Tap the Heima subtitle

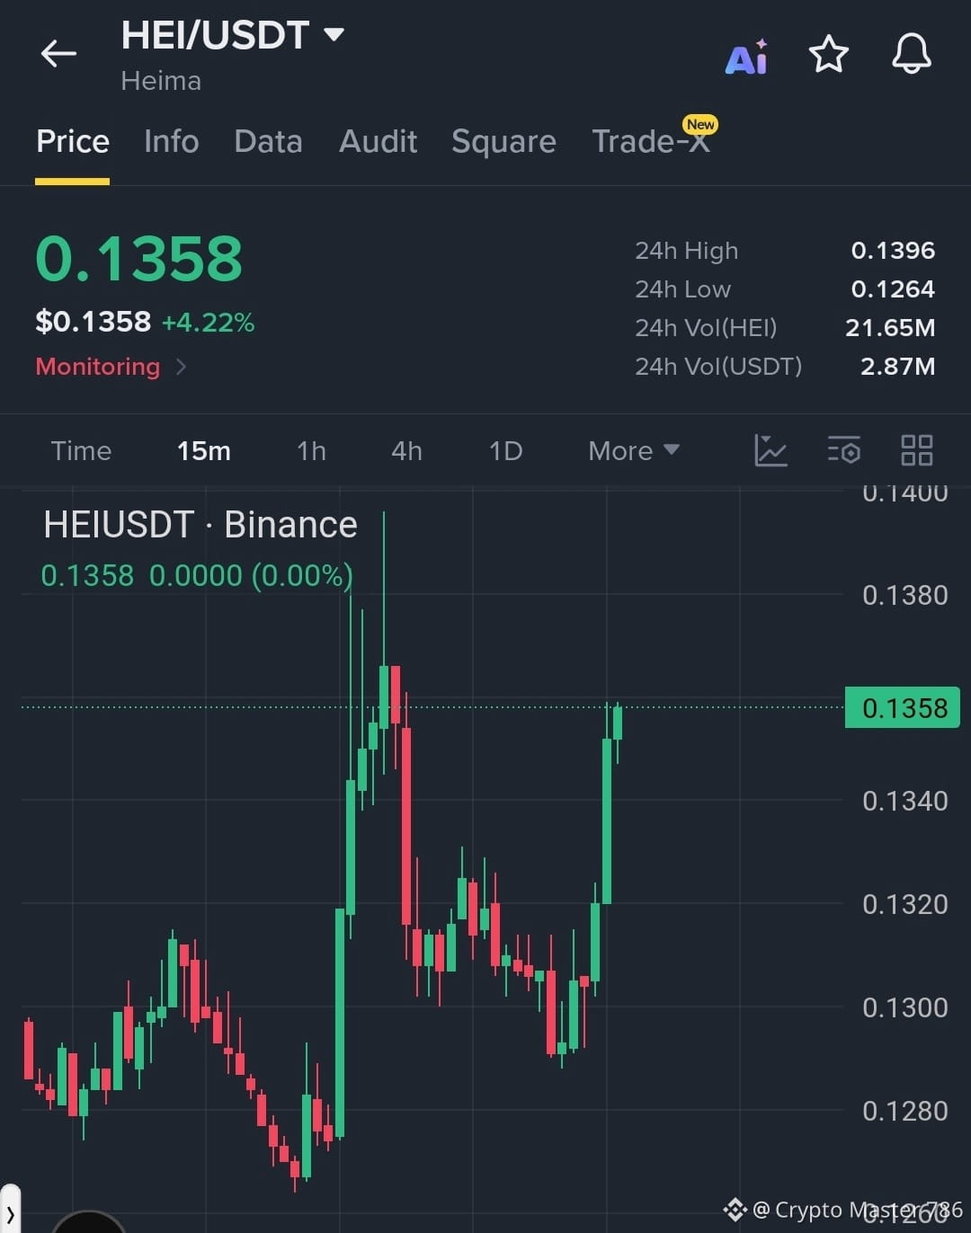[x=161, y=81]
